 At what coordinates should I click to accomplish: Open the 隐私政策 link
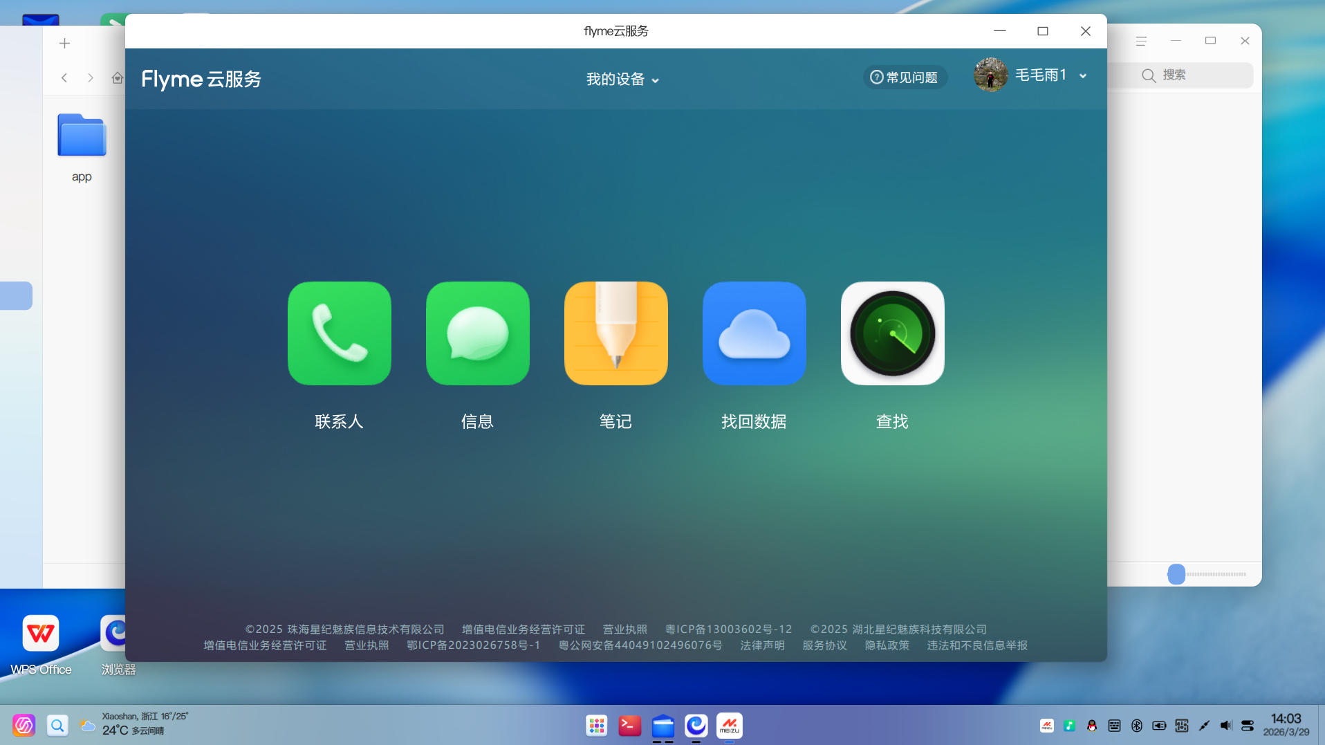[887, 645]
